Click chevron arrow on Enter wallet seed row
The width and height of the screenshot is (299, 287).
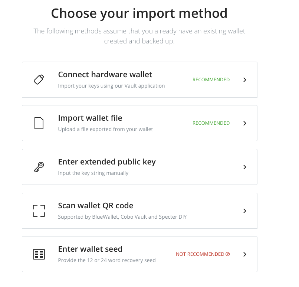[245, 254]
